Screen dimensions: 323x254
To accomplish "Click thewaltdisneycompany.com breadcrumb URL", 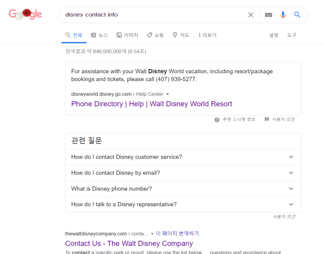I will tap(96, 233).
